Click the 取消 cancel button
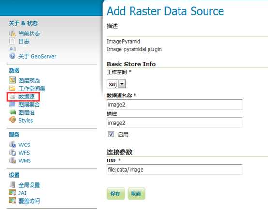 [136, 194]
